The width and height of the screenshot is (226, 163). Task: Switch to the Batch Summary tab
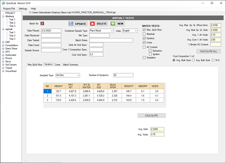(x=70, y=64)
